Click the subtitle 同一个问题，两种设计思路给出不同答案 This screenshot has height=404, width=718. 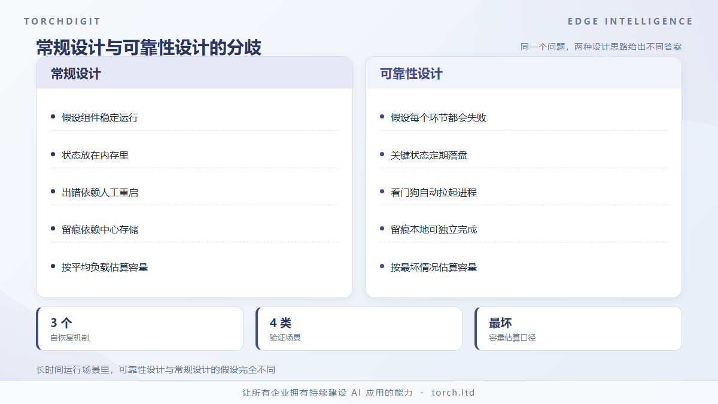pyautogui.click(x=601, y=47)
